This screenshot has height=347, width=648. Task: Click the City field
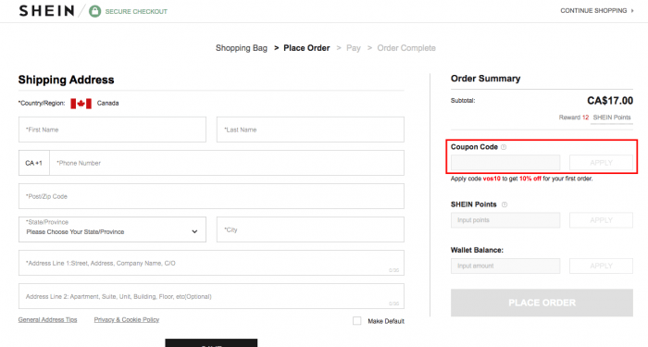click(310, 229)
